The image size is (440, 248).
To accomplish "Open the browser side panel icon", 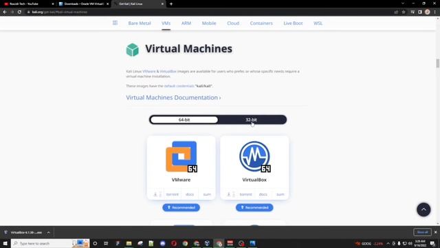I will (420, 12).
